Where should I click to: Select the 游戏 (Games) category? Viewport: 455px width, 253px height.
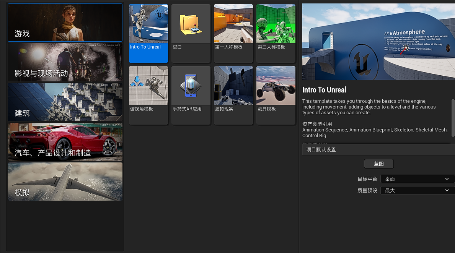pos(65,23)
